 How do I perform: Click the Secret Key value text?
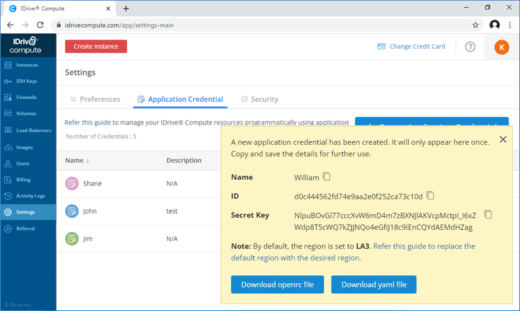click(385, 221)
